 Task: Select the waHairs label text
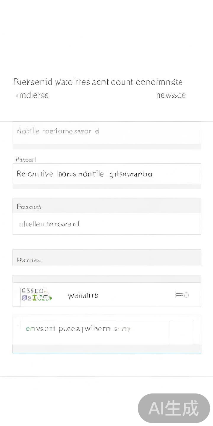point(83,295)
